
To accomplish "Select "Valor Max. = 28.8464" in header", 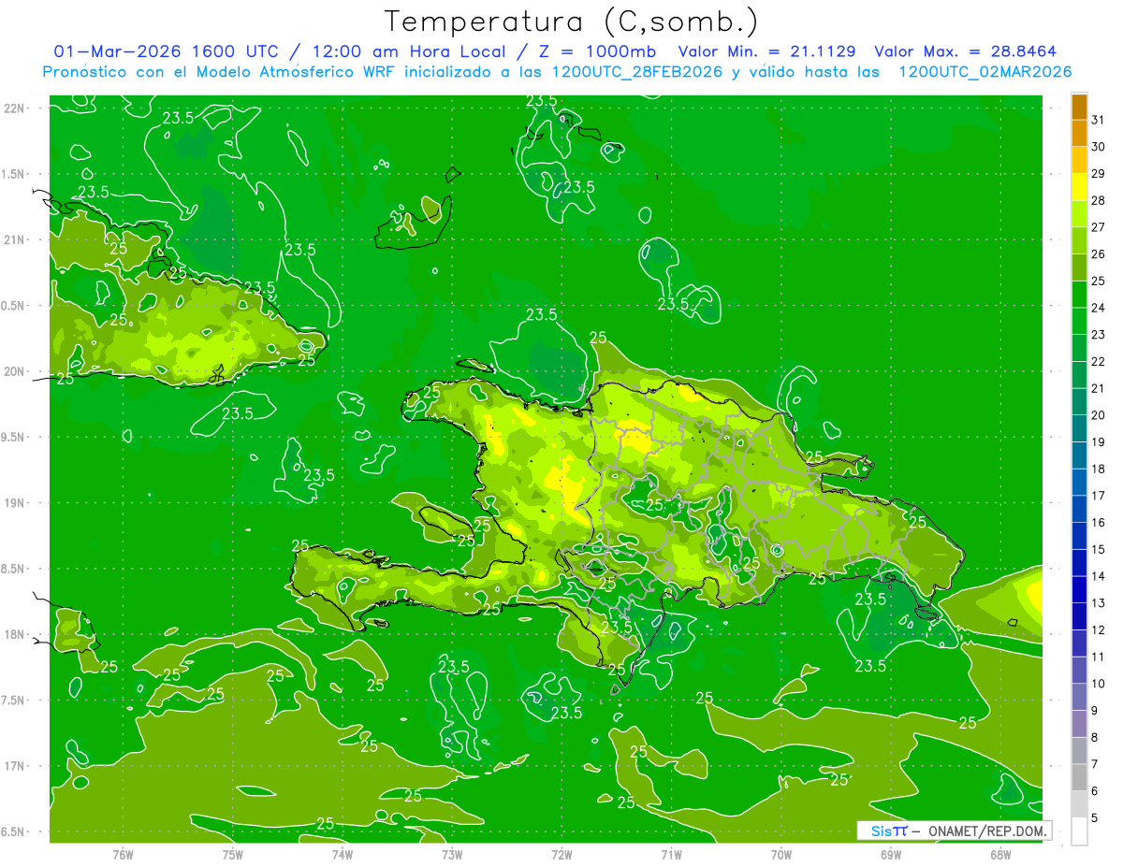I will 966,51.
